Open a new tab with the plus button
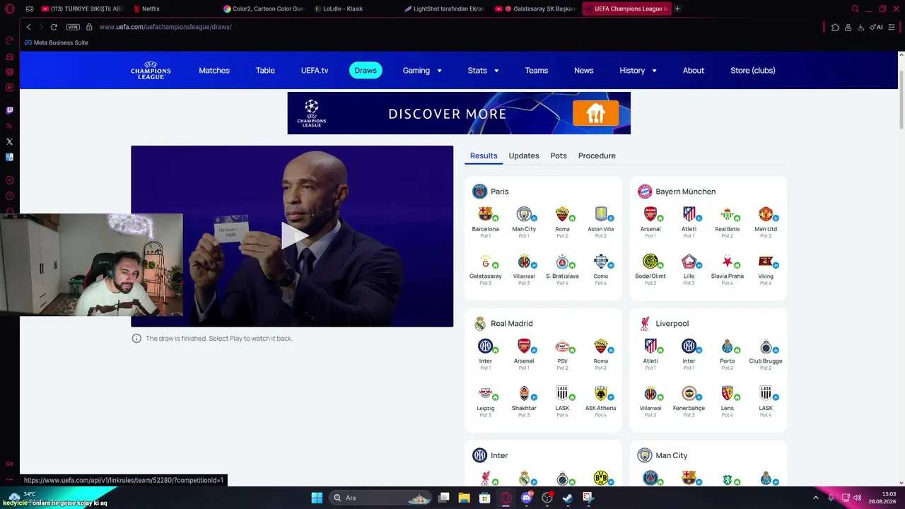The image size is (905, 509). 677,8
